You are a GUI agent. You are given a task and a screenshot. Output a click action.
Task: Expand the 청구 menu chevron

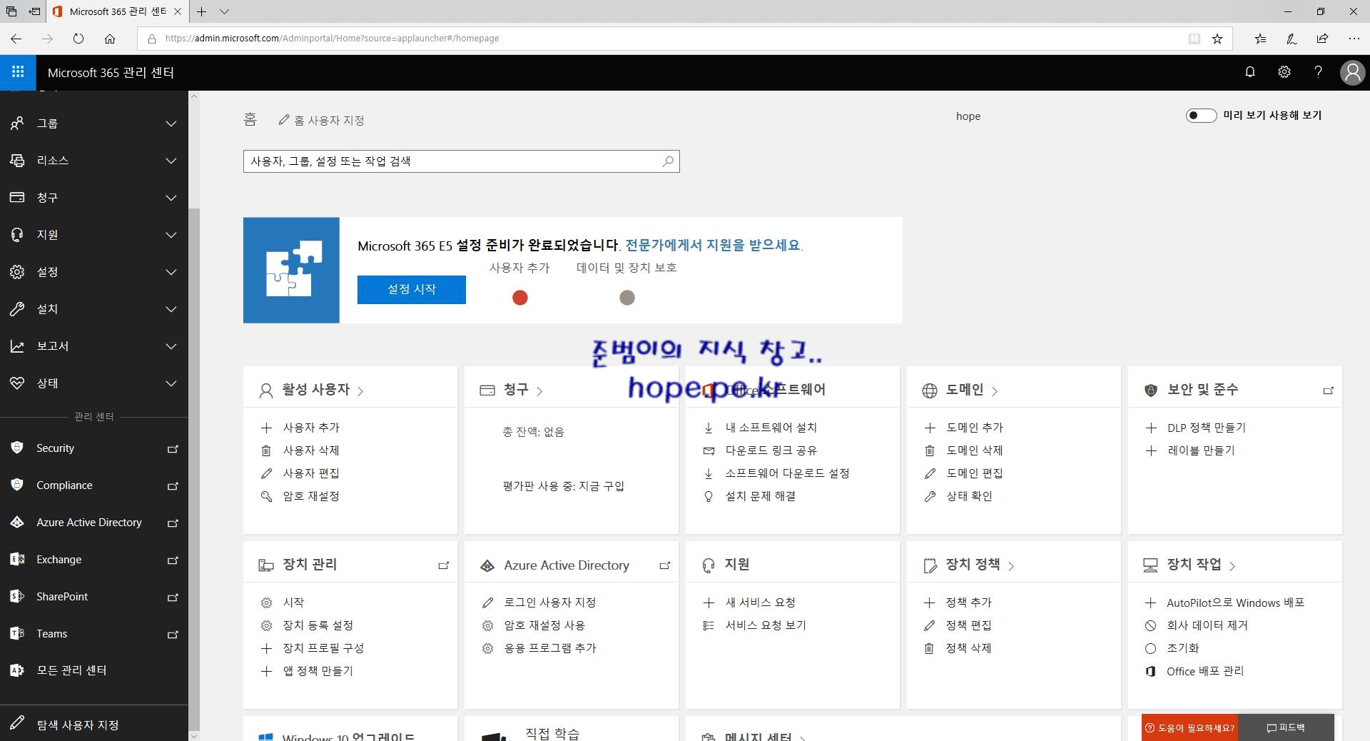(171, 198)
